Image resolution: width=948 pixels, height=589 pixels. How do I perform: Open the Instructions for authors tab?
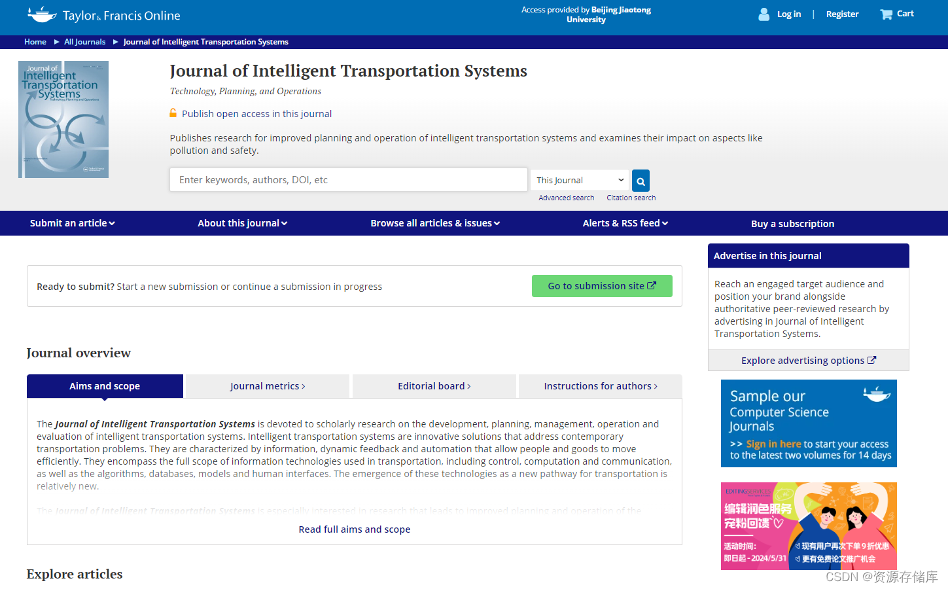[x=601, y=386]
